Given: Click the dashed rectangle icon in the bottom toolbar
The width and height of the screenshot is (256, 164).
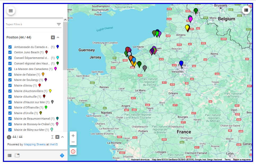Looking at the screenshot, I should tap(17, 156).
